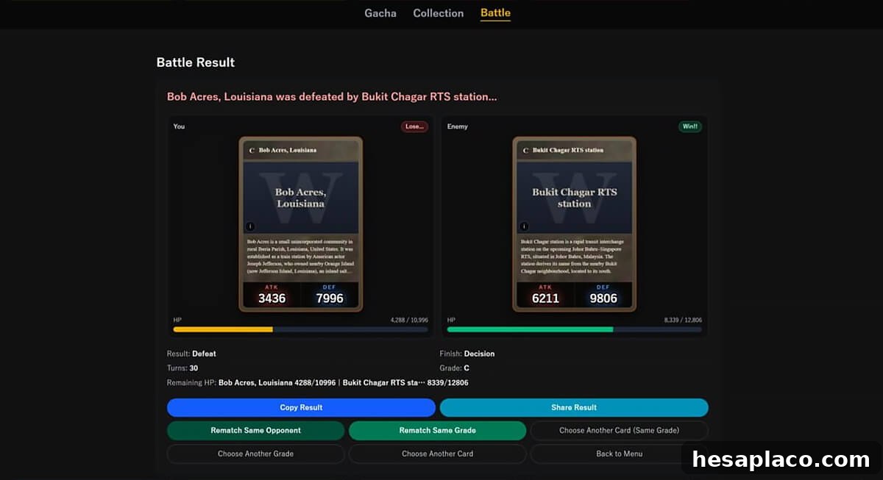Click the "4,288 / 10,996" HP value
The width and height of the screenshot is (883, 480).
[409, 320]
